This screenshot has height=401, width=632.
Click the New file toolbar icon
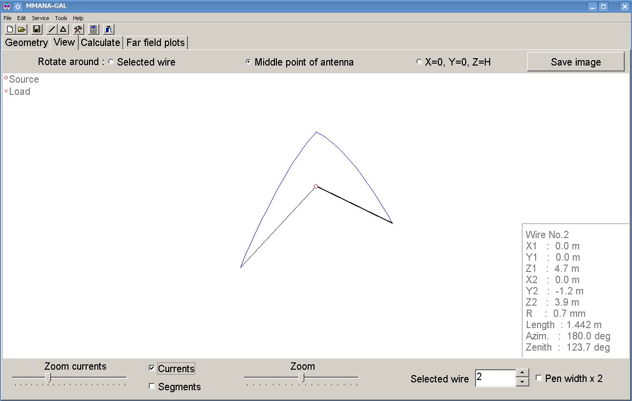tap(9, 29)
